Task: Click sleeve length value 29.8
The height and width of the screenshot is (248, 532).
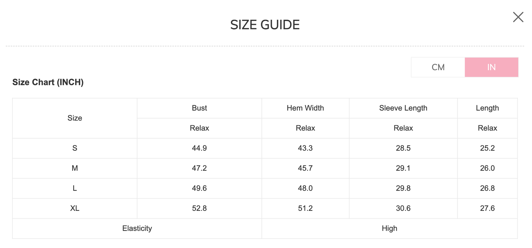Action: [x=403, y=188]
